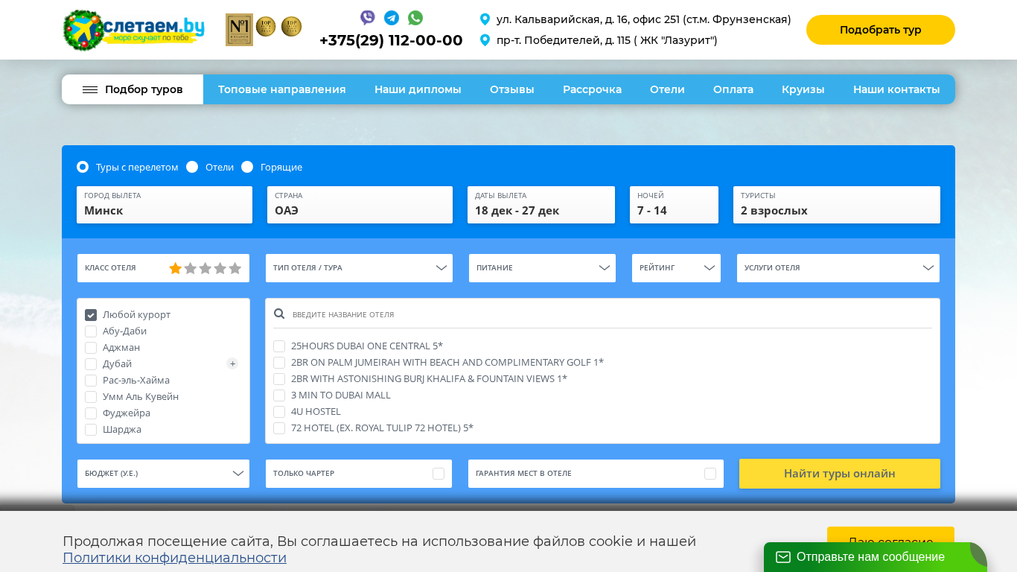
Task: Open Город вылета selector showing Минск
Action: pos(165,205)
